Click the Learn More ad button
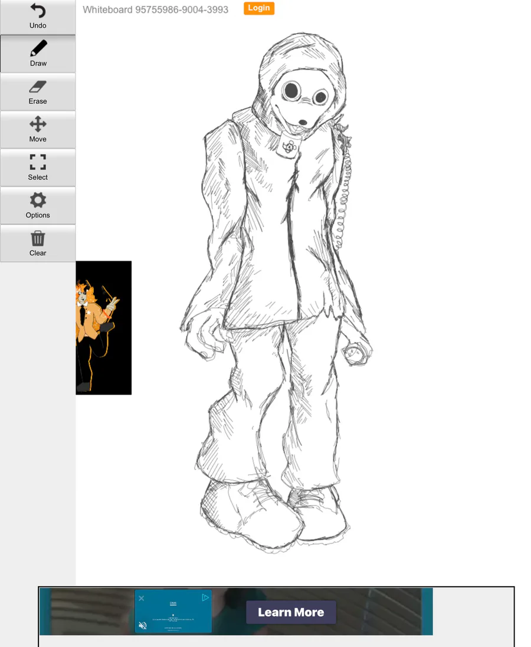This screenshot has width=531, height=647. [291, 612]
